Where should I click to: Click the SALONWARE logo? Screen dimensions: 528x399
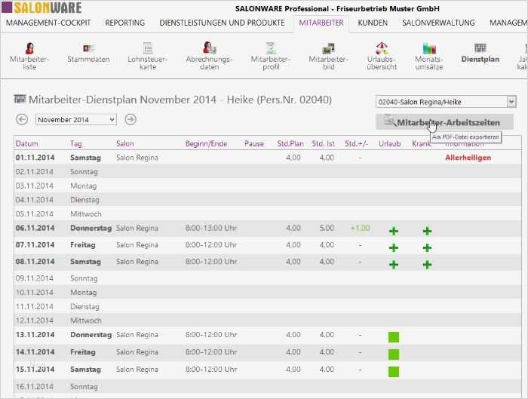41,8
